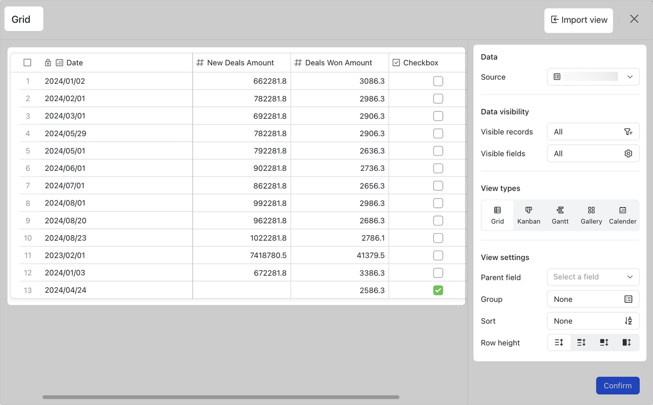Open the Sort None selector
The width and height of the screenshot is (653, 405).
pyautogui.click(x=593, y=321)
